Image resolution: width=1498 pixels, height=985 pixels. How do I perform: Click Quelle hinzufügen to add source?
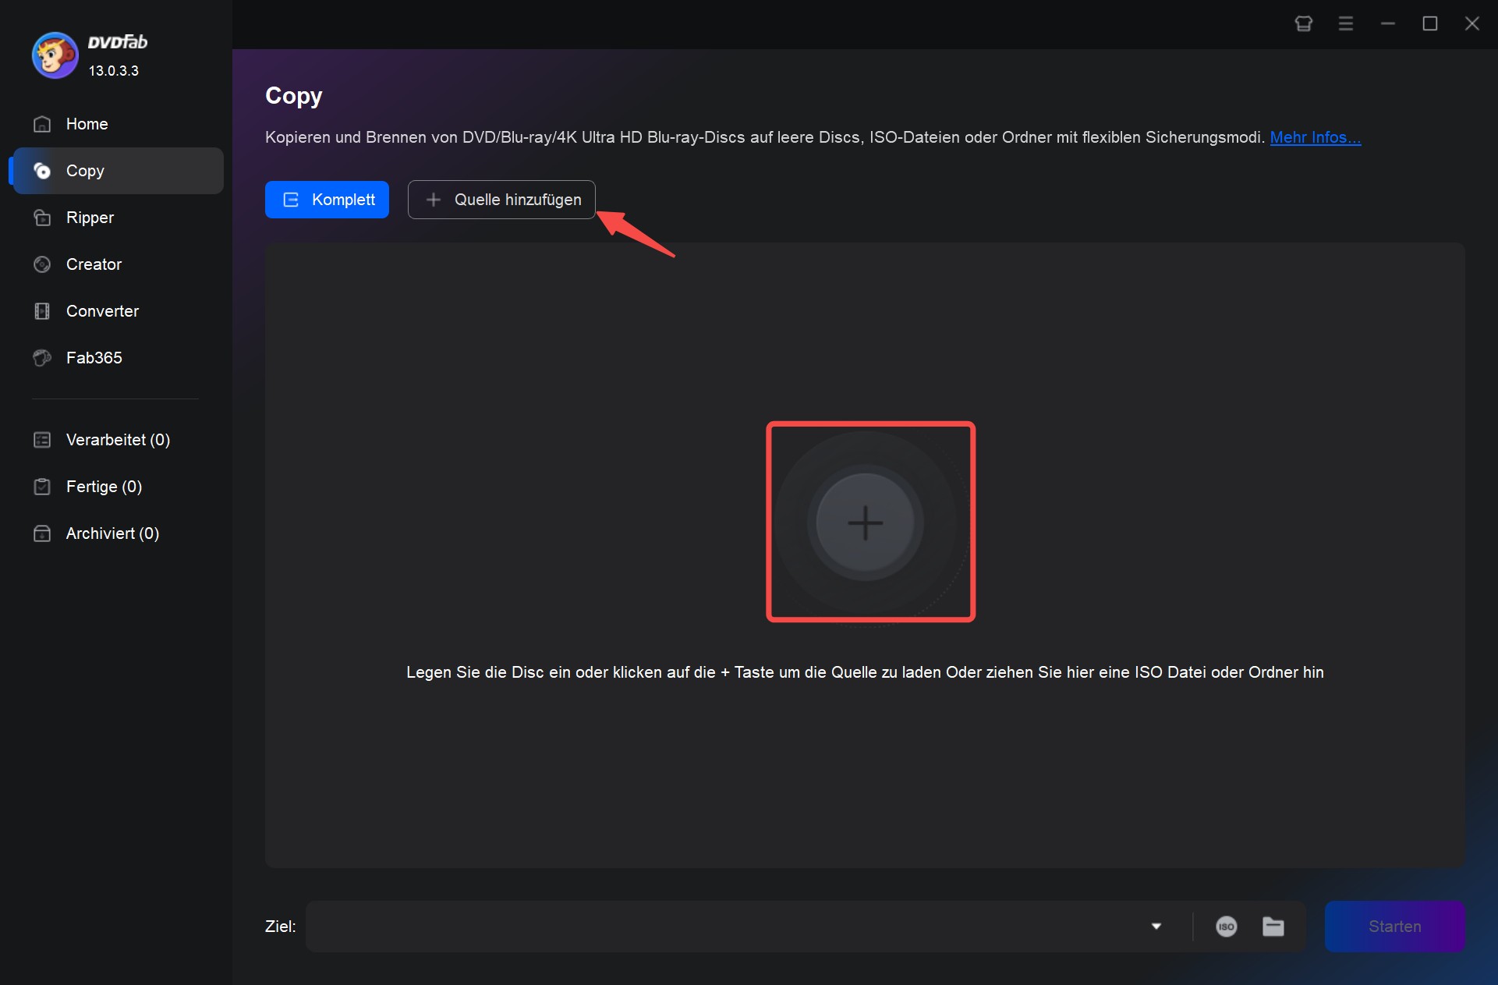coord(502,199)
